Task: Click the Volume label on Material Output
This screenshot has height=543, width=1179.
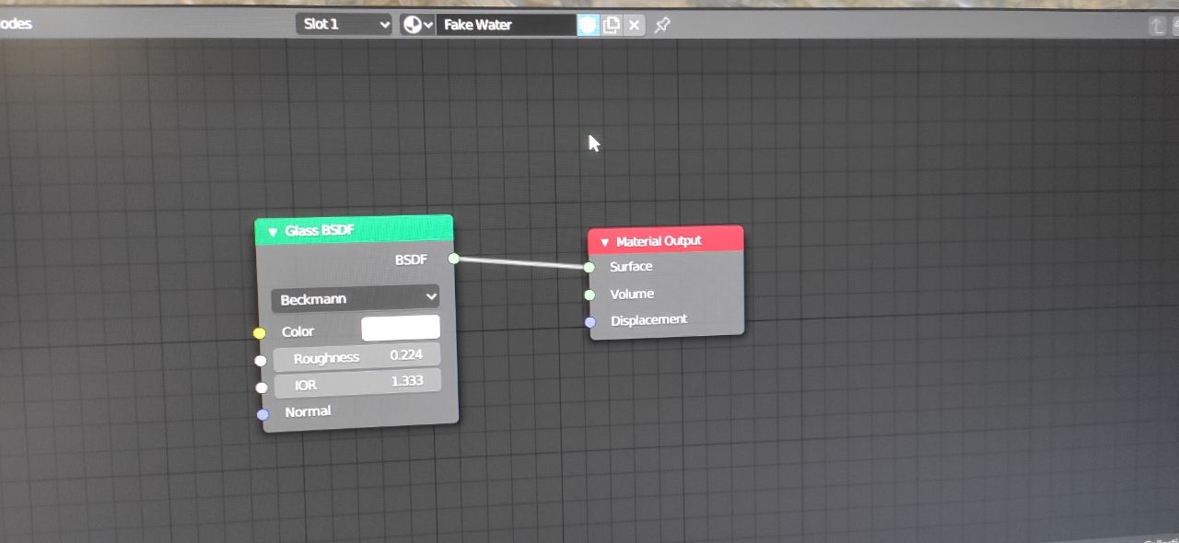Action: [632, 295]
